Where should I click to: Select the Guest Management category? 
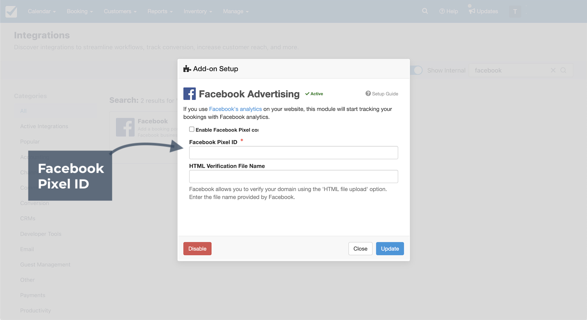click(x=45, y=265)
